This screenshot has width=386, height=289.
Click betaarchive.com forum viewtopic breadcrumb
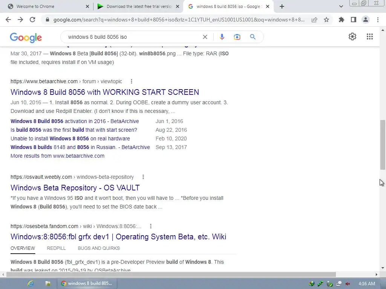(x=66, y=81)
